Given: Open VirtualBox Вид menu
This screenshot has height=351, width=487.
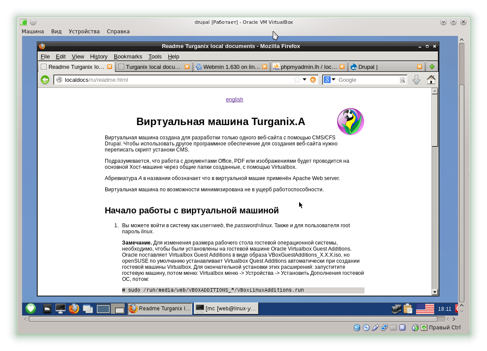Looking at the screenshot, I should [x=56, y=31].
